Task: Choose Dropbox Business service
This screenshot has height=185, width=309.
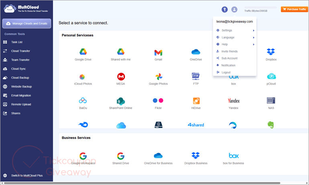Action: click(196, 159)
